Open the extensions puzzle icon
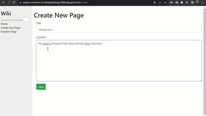206x116 pixels. 182,3
